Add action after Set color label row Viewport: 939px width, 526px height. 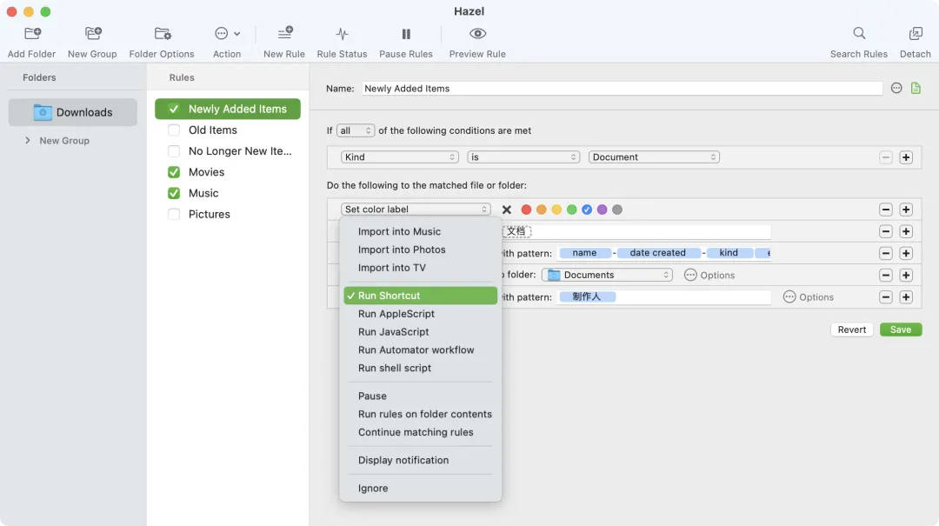906,210
